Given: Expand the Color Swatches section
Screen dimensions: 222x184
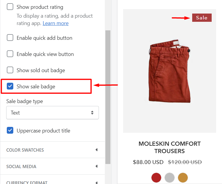Looking at the screenshot, I should click(53, 150).
